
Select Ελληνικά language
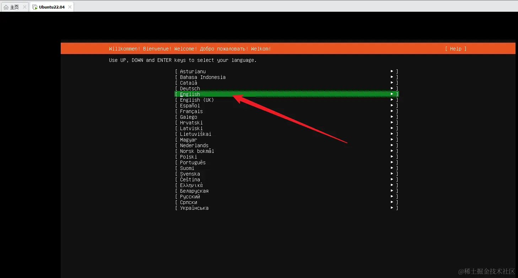[x=287, y=185]
